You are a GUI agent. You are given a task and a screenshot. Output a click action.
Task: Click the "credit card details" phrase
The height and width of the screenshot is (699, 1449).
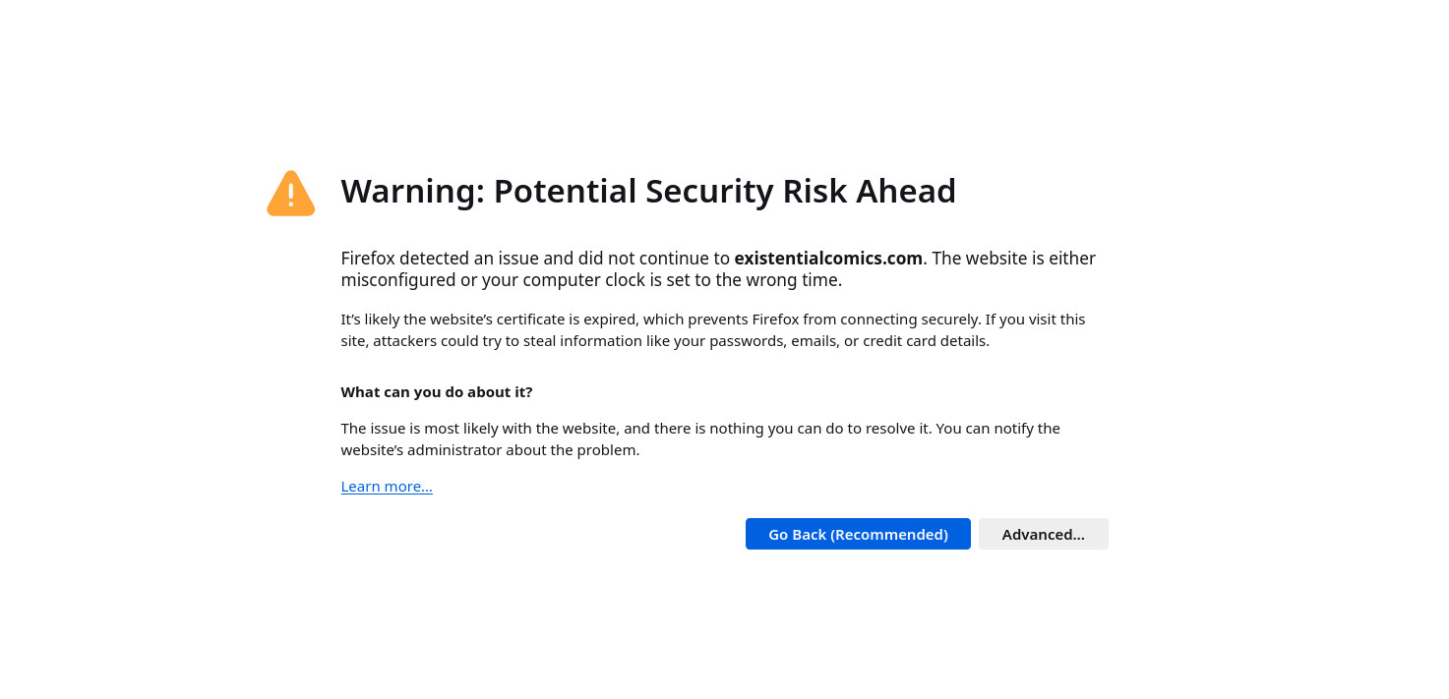click(926, 341)
